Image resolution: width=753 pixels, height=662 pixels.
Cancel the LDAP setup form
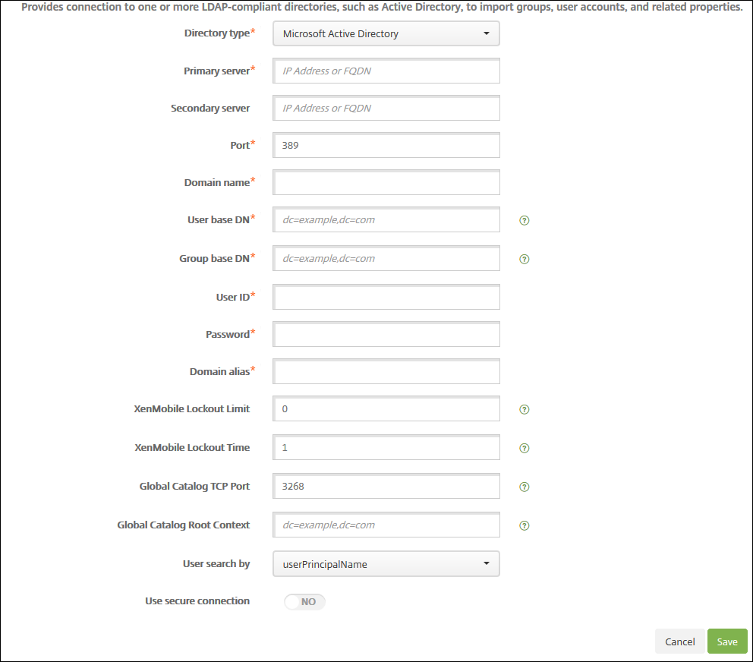(x=679, y=642)
